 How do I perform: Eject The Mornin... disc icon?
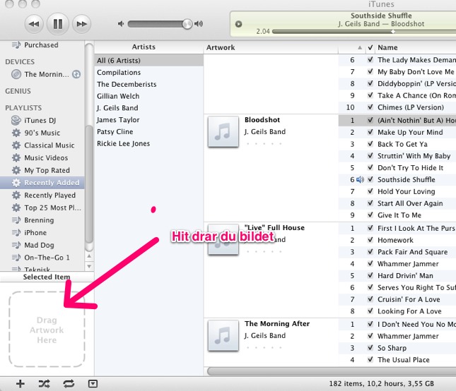pos(76,74)
